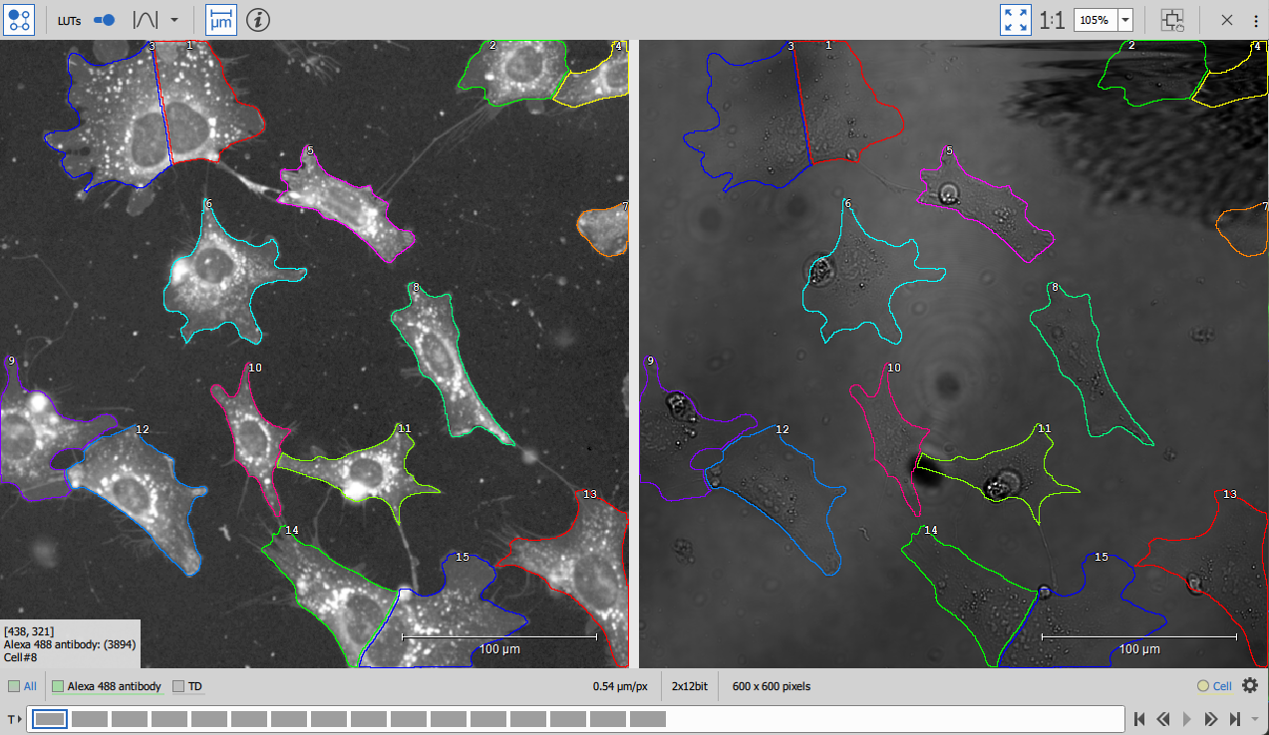Screen dimensions: 1269x735
Task: Toggle the TD channel checkbox
Action: tap(179, 686)
